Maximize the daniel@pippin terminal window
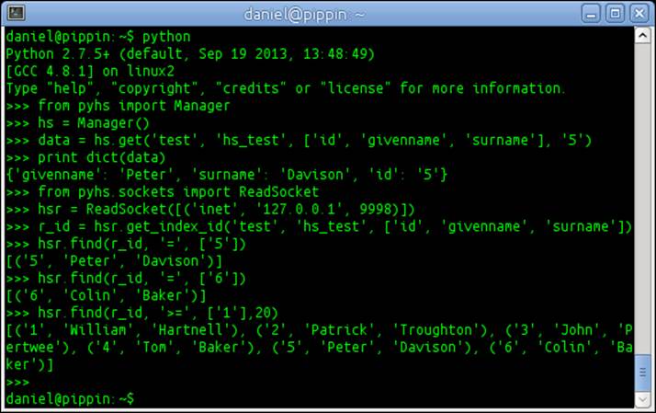The image size is (656, 413). [615, 14]
